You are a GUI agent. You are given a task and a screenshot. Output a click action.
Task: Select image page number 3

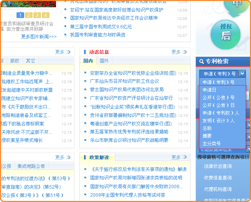pos(37,15)
